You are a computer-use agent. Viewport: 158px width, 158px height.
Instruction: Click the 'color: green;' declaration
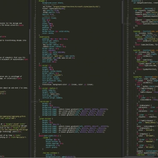(52, 147)
